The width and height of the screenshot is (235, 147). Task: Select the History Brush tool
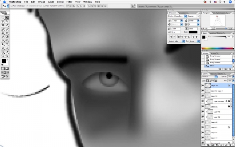tap(7, 33)
